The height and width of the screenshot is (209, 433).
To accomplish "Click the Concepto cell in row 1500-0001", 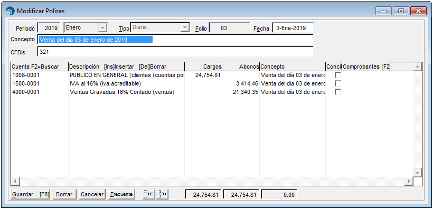I will (x=293, y=83).
